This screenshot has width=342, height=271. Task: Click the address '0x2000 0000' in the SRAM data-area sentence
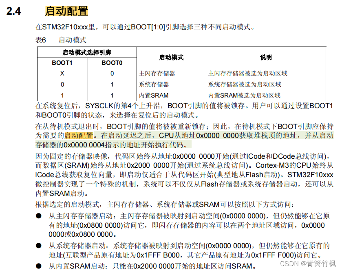[148, 165]
